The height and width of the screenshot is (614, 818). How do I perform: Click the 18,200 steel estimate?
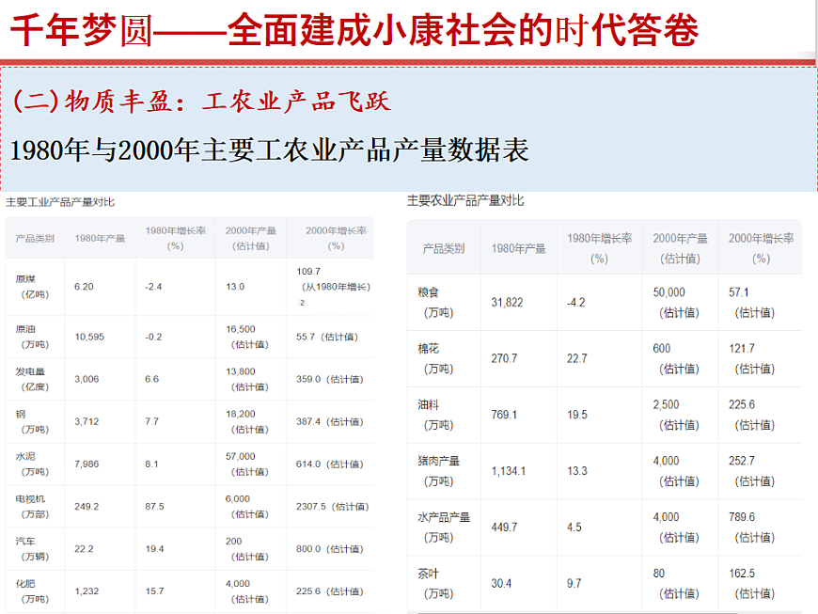coord(241,414)
